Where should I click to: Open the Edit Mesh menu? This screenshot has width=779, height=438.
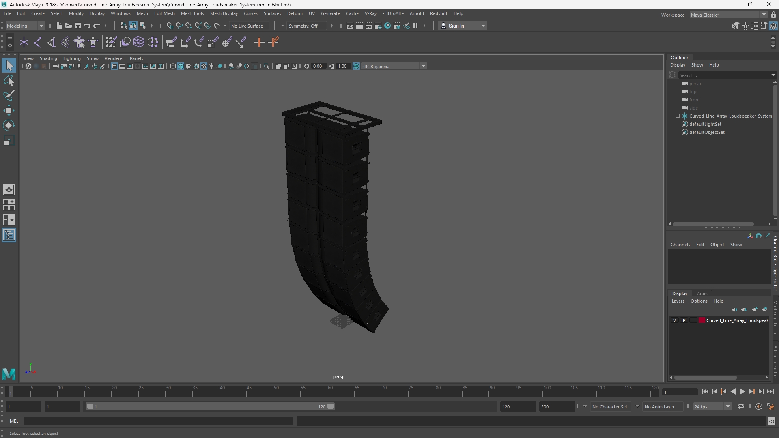164,13
